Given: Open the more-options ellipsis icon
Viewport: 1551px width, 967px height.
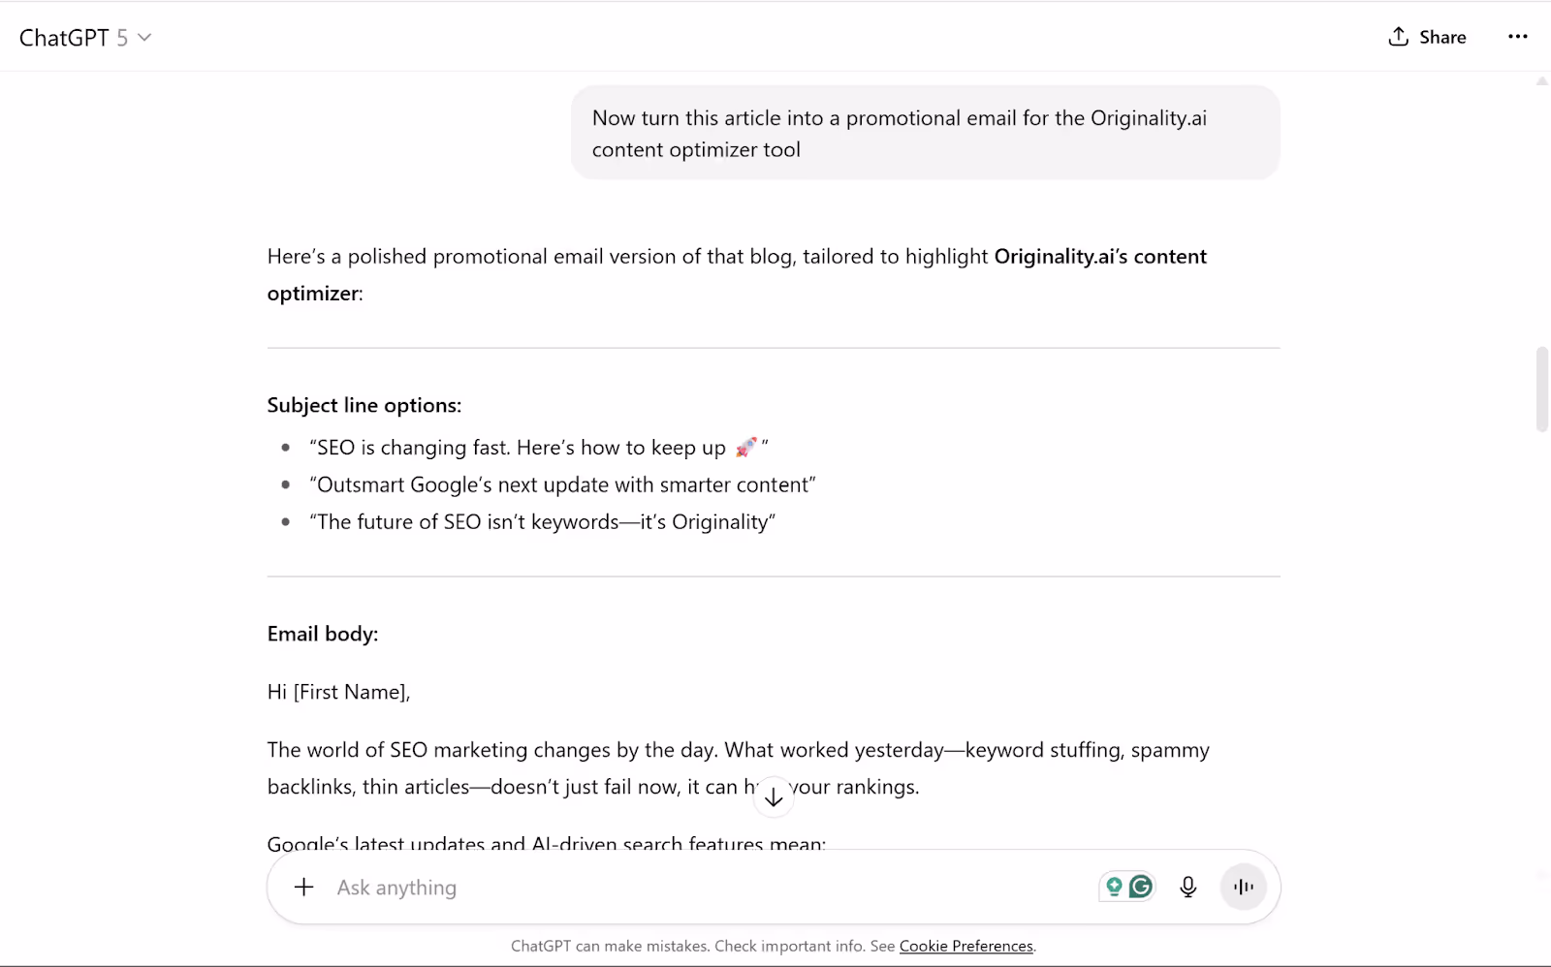Looking at the screenshot, I should pyautogui.click(x=1517, y=36).
